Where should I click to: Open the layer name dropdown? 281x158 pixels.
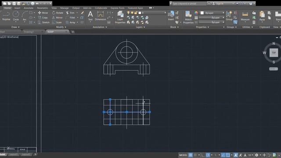tap(165, 13)
